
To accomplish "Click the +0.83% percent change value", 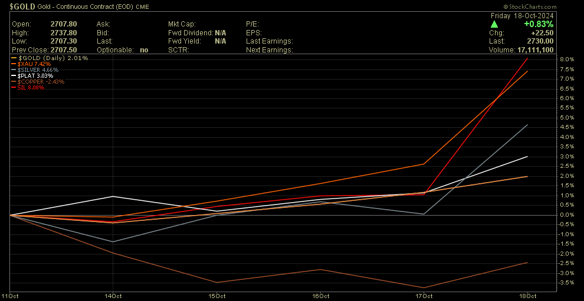I will tap(539, 24).
